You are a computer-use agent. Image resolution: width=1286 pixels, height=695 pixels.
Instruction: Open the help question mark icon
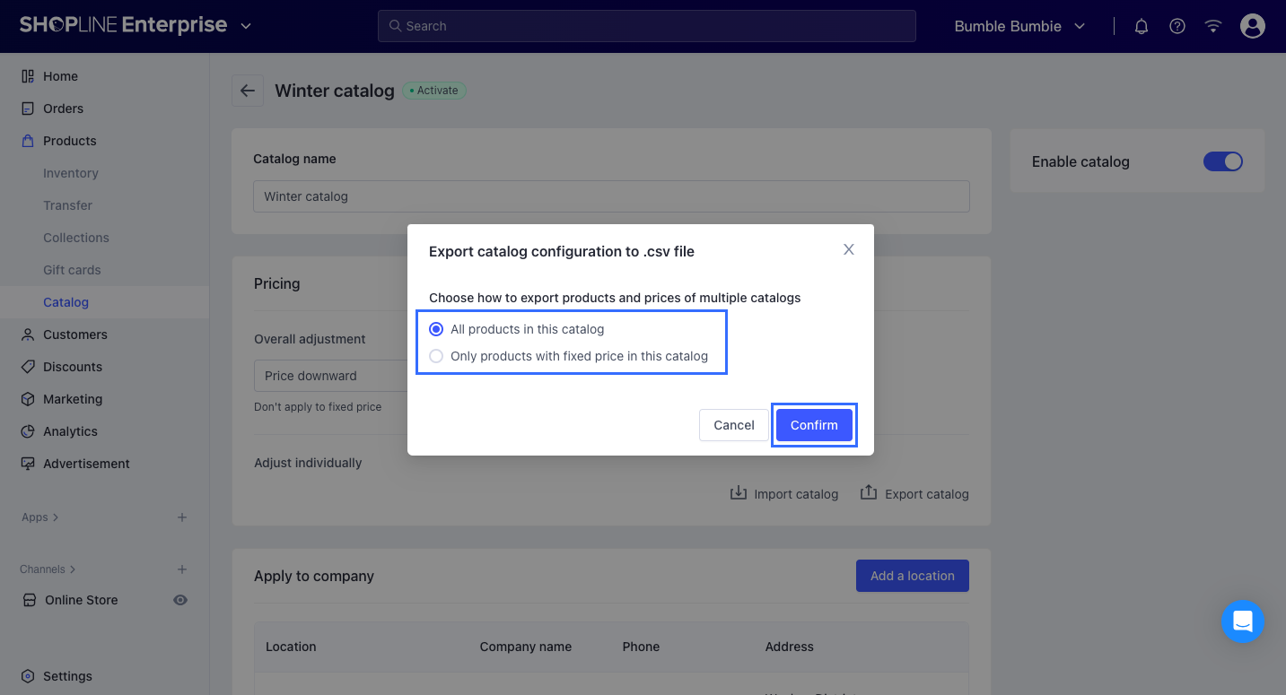coord(1177,26)
